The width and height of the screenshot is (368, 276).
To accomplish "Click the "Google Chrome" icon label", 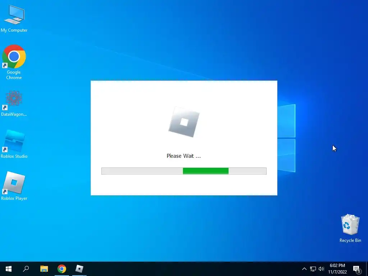I will pyautogui.click(x=14, y=75).
